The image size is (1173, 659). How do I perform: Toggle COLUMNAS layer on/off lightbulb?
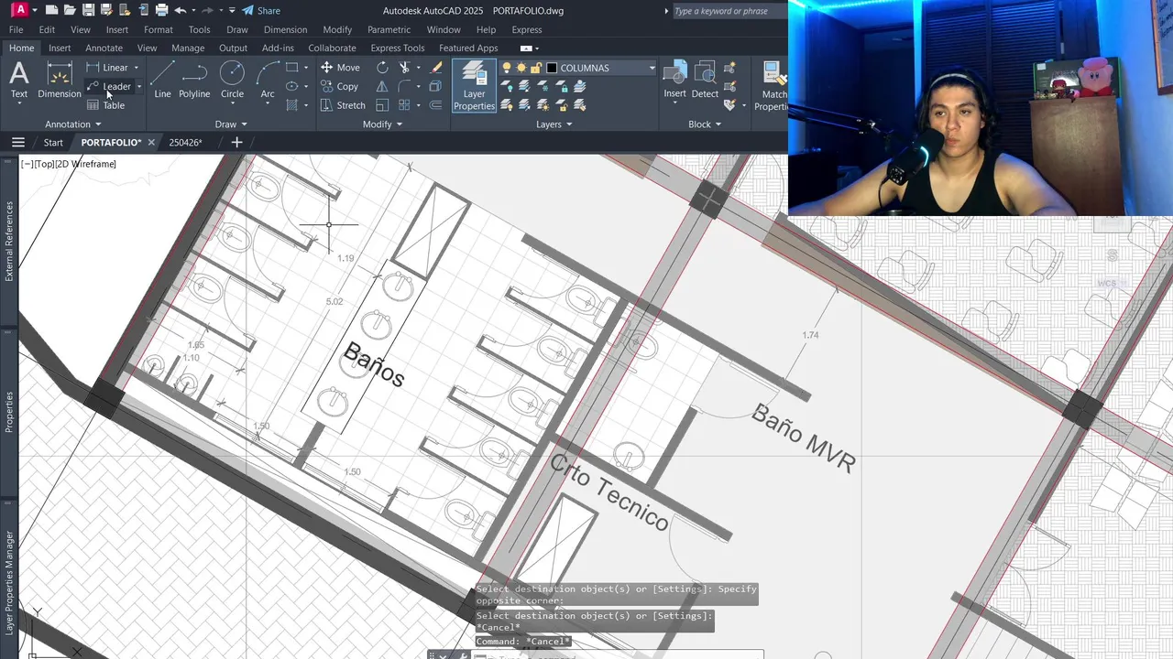[x=507, y=68]
